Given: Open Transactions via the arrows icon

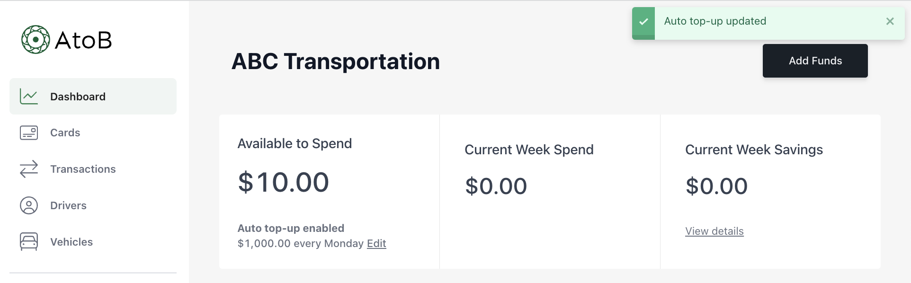Looking at the screenshot, I should click(x=28, y=169).
